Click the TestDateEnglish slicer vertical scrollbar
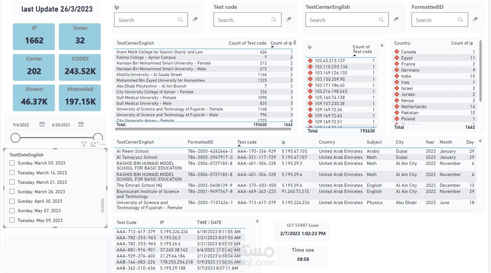 click(x=102, y=205)
